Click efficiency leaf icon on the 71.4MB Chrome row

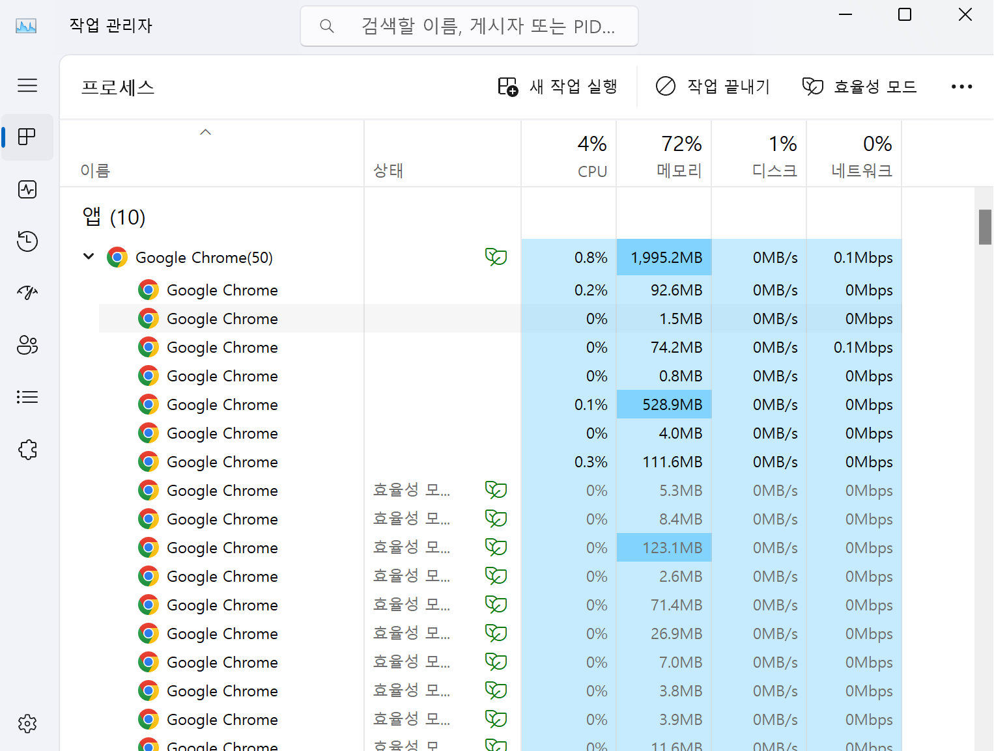pos(496,605)
